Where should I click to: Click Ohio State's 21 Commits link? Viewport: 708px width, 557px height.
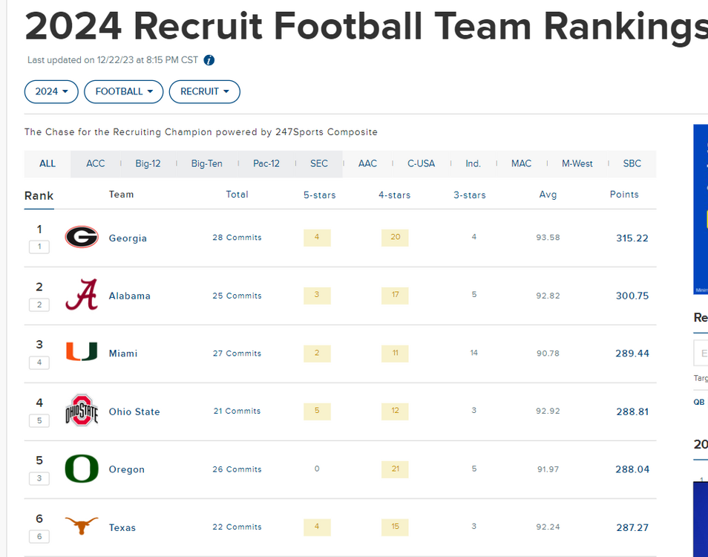tap(237, 411)
